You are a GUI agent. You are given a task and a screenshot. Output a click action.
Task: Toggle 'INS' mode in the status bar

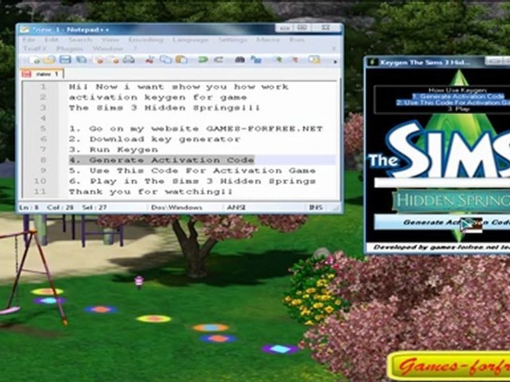316,207
